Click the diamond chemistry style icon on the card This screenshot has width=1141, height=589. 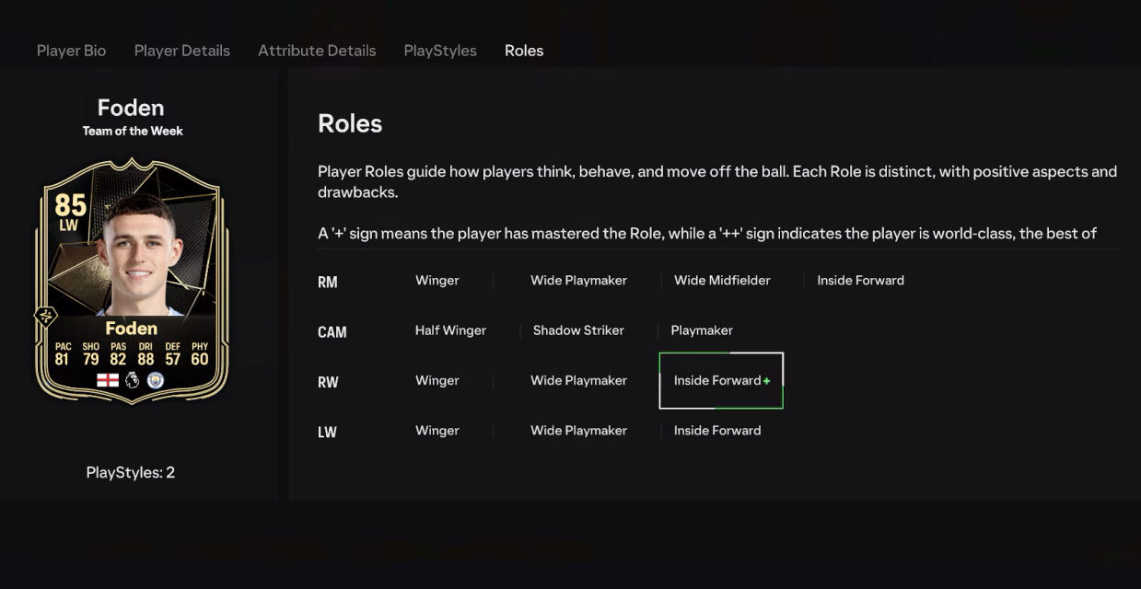click(46, 317)
